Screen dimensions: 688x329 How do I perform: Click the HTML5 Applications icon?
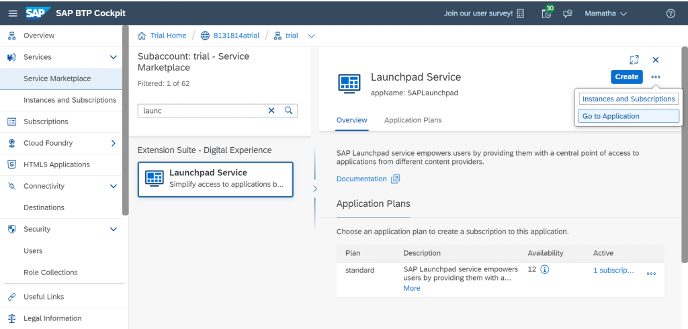pyautogui.click(x=12, y=164)
